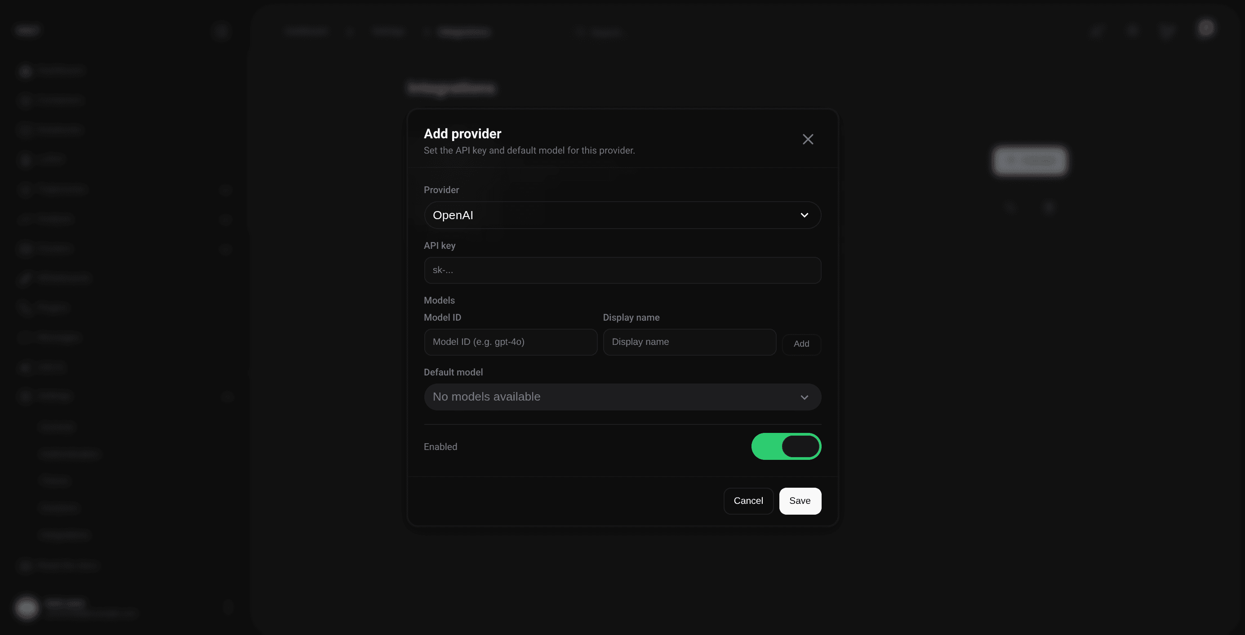Select the Integrations breadcrumb in the top bar
Screen dimensions: 1245x635
tap(465, 31)
